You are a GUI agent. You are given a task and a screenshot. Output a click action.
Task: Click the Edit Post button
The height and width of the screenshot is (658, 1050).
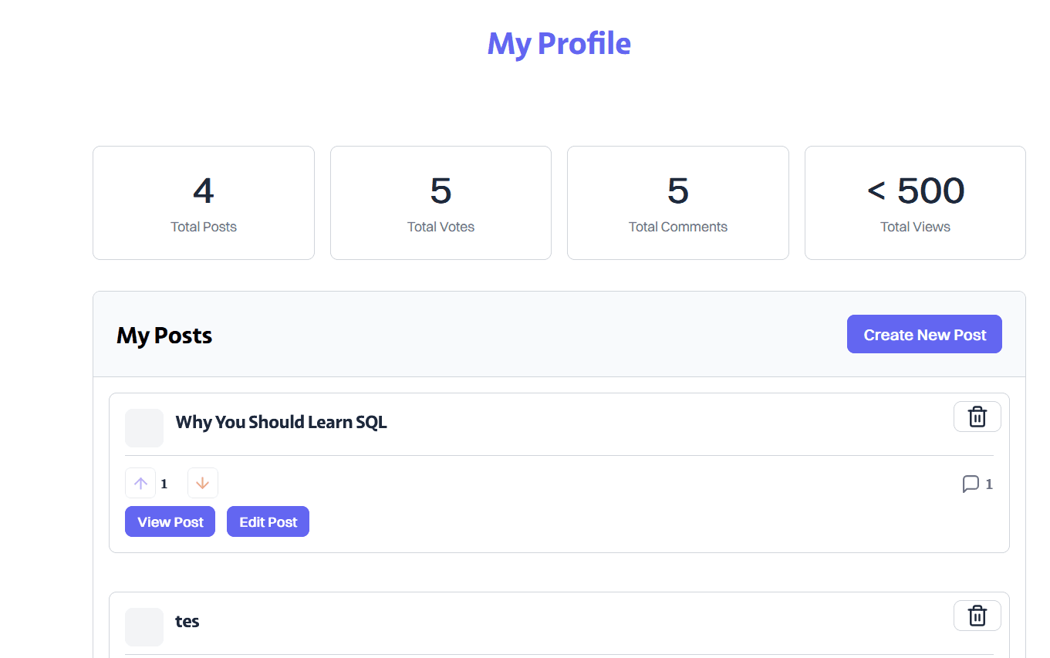[x=268, y=522]
